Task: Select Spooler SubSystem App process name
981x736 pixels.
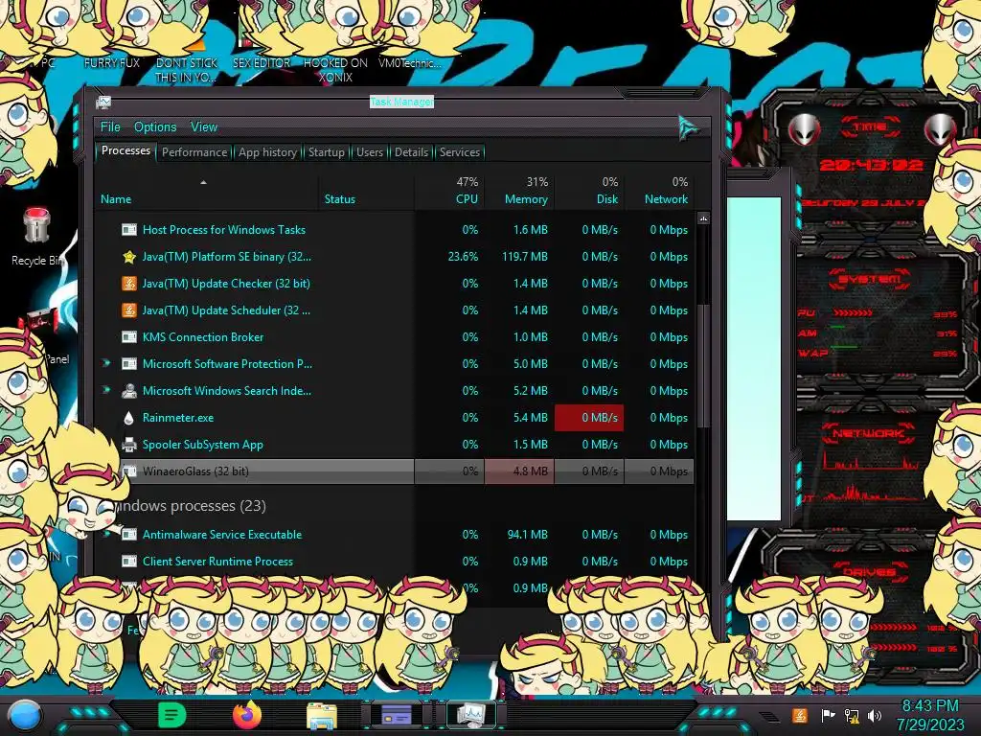Action: click(x=203, y=445)
